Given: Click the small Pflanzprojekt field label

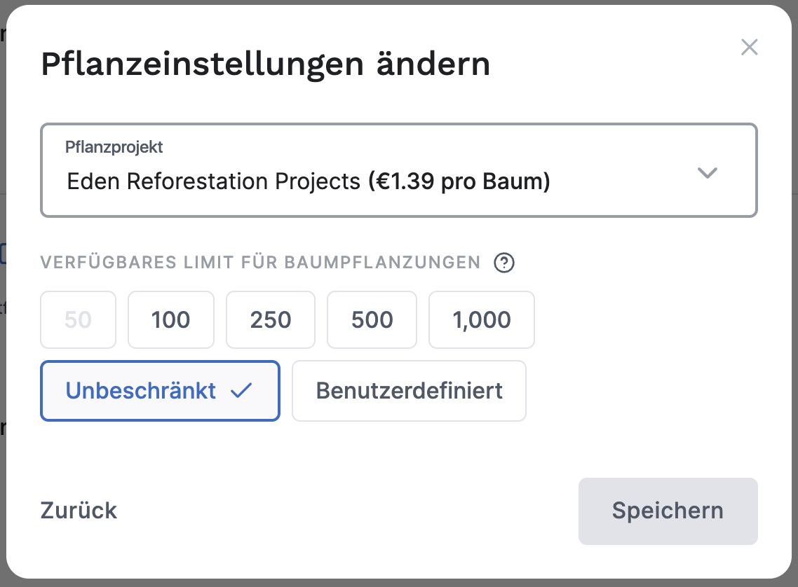Looking at the screenshot, I should pos(114,147).
